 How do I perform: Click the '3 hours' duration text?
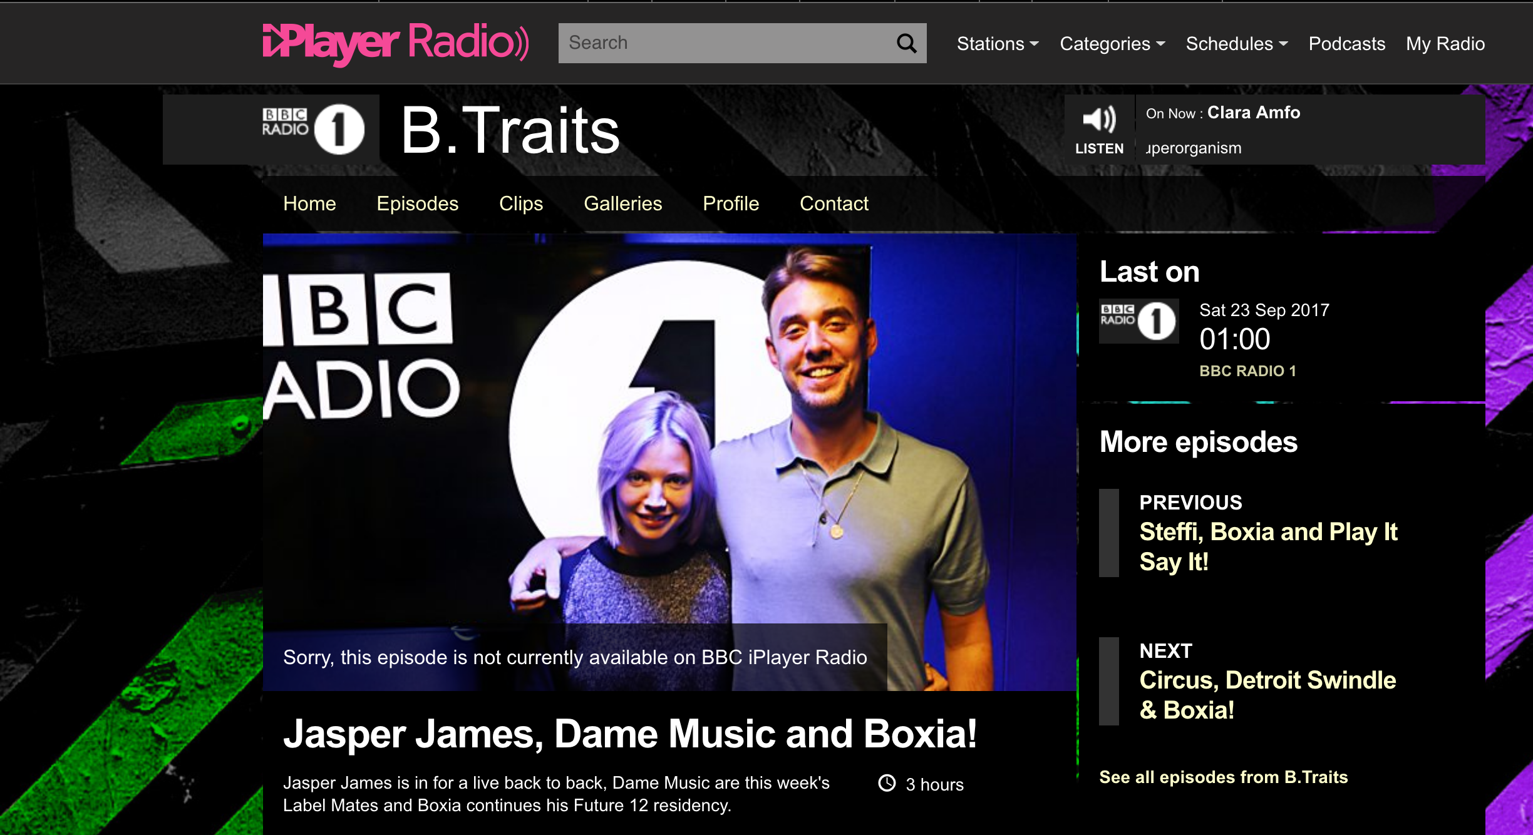(x=934, y=784)
